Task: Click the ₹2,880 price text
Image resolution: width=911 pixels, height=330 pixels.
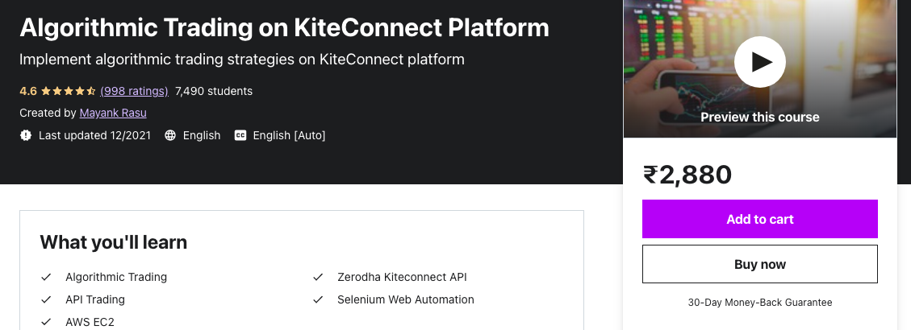Action: point(687,174)
